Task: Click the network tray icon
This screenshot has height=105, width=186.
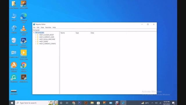Action: (160, 103)
